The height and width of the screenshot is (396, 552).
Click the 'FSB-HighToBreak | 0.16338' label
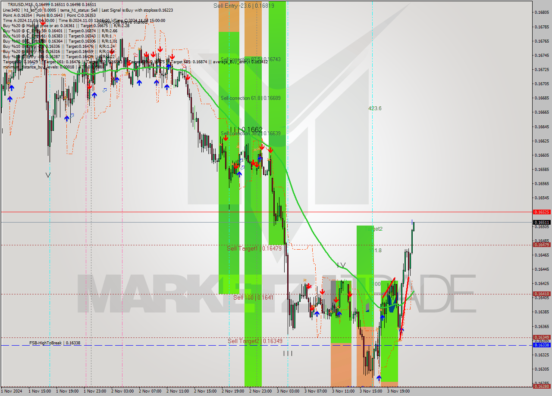(55, 343)
